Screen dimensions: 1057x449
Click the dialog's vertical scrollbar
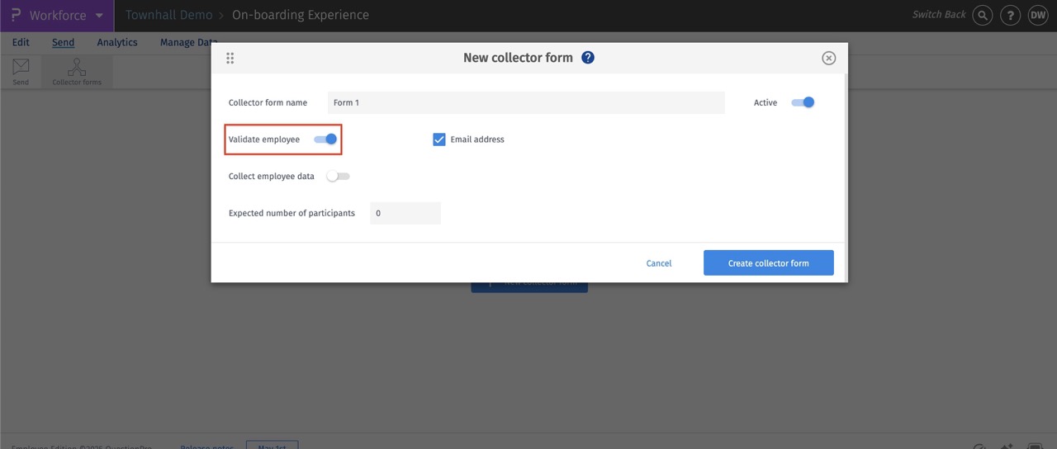click(x=845, y=157)
